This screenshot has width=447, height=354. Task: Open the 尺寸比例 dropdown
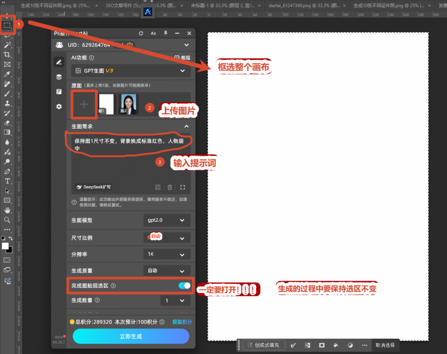(167, 238)
